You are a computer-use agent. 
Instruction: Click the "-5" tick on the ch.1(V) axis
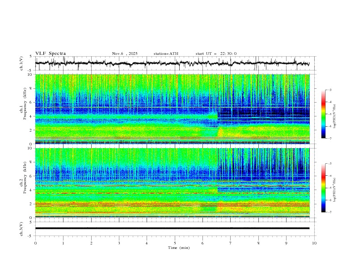tap(30, 70)
